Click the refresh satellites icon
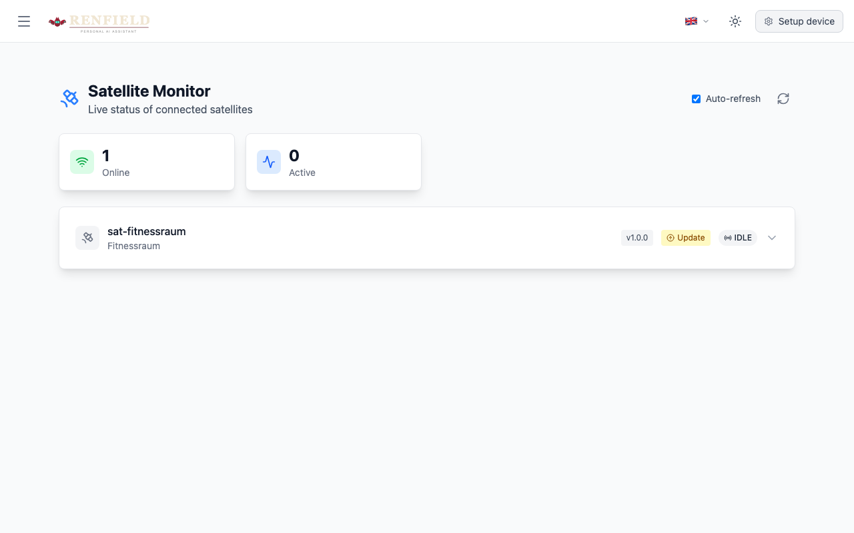Screen dimensions: 854x533 pyautogui.click(x=783, y=99)
